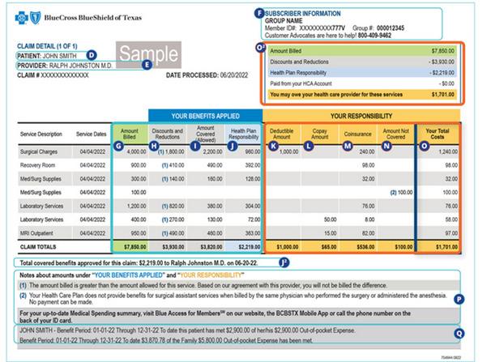Click the 'Copay Amount' column header

[x=319, y=134]
